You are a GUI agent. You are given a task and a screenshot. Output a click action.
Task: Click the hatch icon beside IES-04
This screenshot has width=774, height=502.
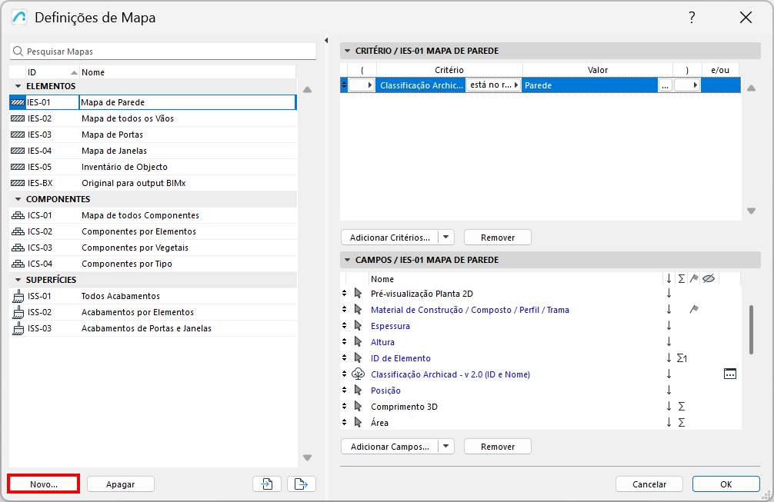[18, 151]
